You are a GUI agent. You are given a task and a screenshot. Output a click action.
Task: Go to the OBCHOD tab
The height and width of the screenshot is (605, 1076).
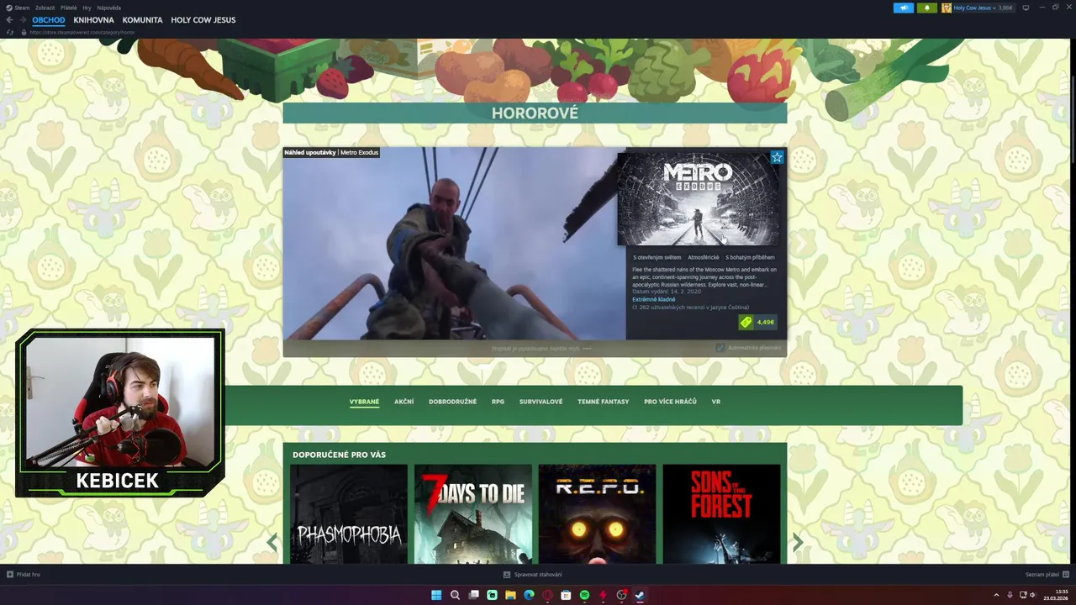[x=49, y=20]
